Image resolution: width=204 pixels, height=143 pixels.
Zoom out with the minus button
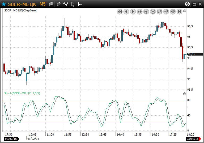pos(153,12)
